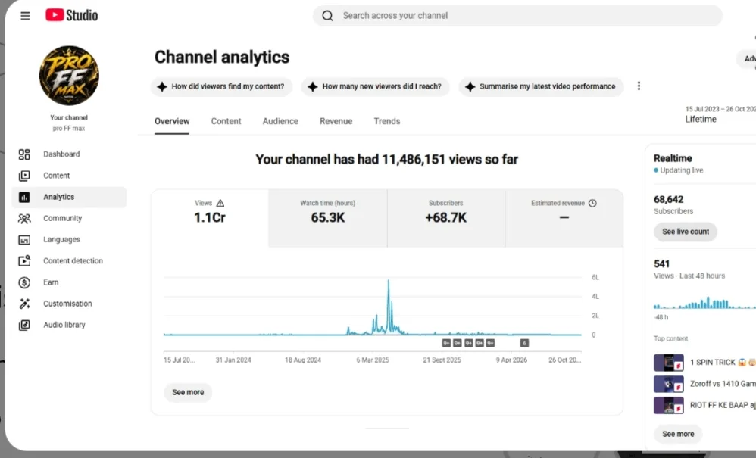Image resolution: width=756 pixels, height=458 pixels.
Task: Open the Earn sidebar label
Action: [51, 282]
